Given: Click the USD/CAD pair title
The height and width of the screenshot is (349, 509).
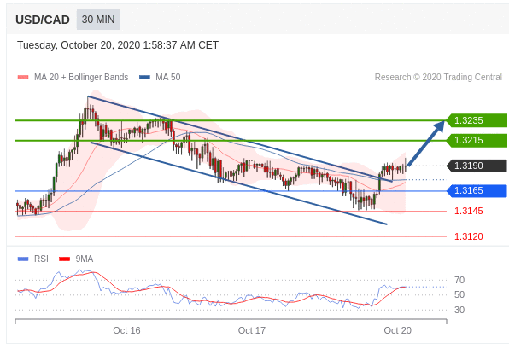Looking at the screenshot, I should click(43, 20).
